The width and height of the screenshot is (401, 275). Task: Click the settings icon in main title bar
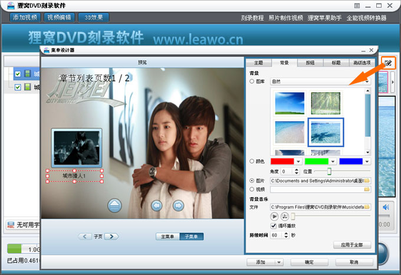[x=357, y=6]
